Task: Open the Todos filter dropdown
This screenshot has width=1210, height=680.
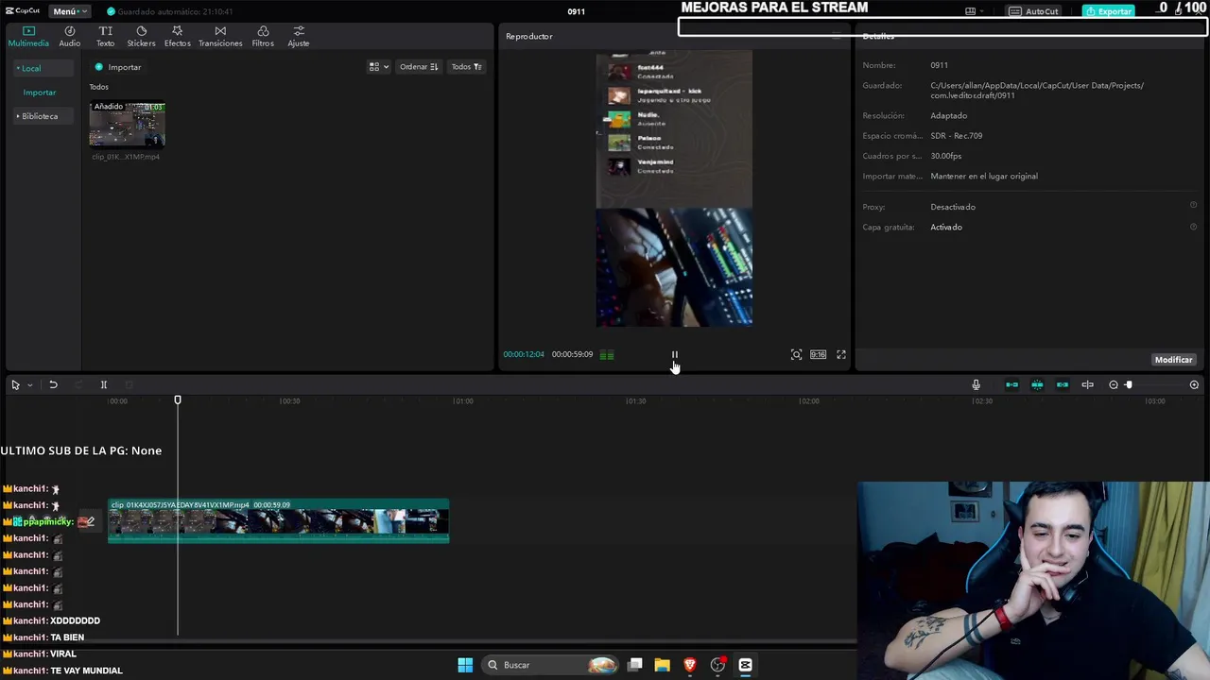Action: [467, 67]
